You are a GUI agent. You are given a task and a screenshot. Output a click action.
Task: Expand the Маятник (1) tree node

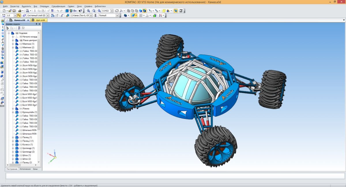[x=13, y=44]
